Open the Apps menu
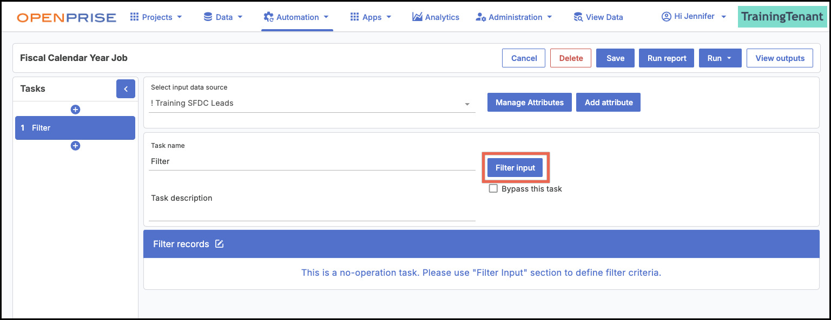This screenshot has height=320, width=831. click(371, 17)
